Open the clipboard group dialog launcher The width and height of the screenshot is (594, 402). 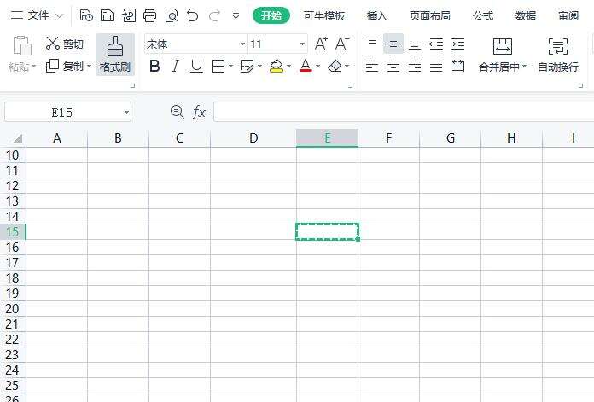pos(132,85)
